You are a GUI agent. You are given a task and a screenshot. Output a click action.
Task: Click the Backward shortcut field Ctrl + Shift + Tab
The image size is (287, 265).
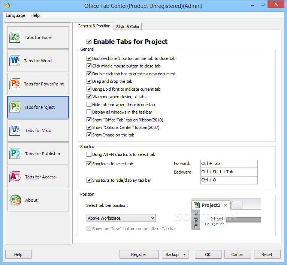(229, 172)
